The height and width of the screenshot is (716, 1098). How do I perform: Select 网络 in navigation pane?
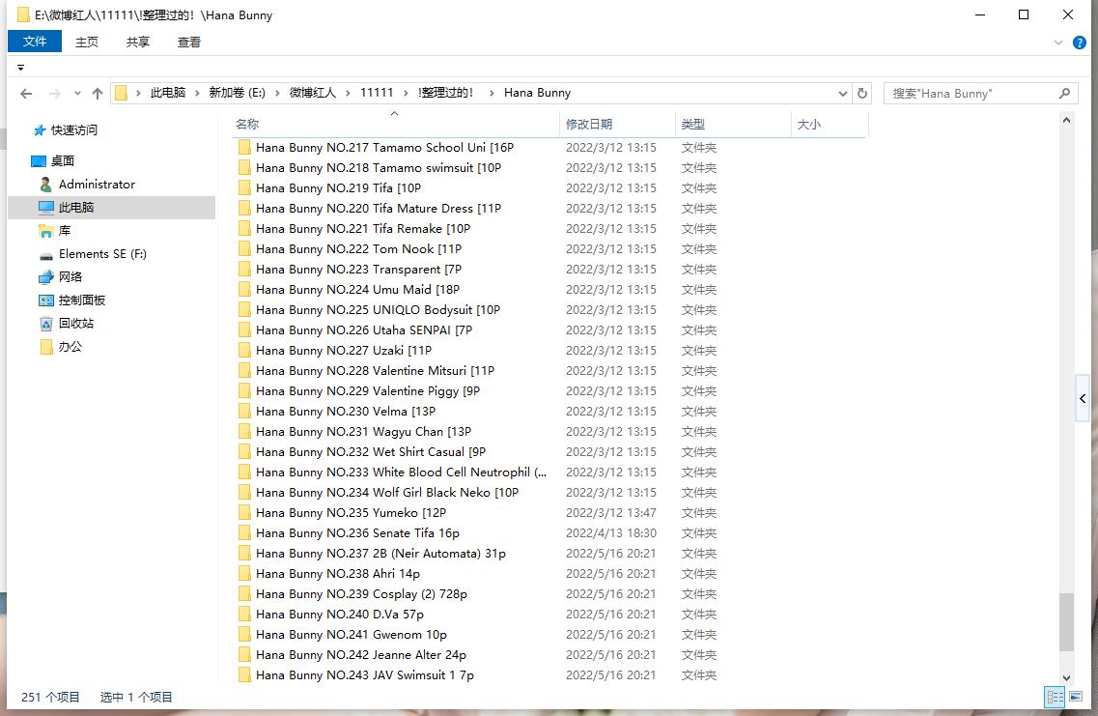(x=70, y=276)
